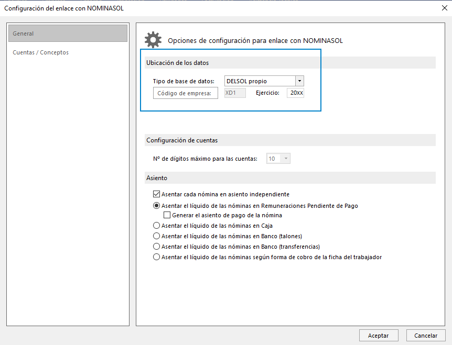Click the Ejercicio label
Screen dimensions: 452x345
click(267, 93)
